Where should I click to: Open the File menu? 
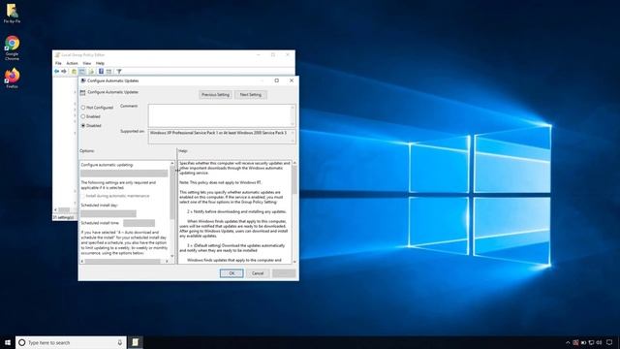[x=58, y=63]
